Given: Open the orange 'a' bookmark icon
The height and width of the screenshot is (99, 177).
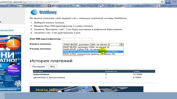Looking at the screenshot, I should point(44,5).
